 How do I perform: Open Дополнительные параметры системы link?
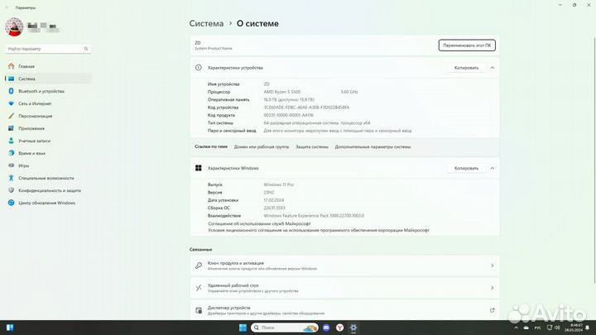tap(372, 146)
